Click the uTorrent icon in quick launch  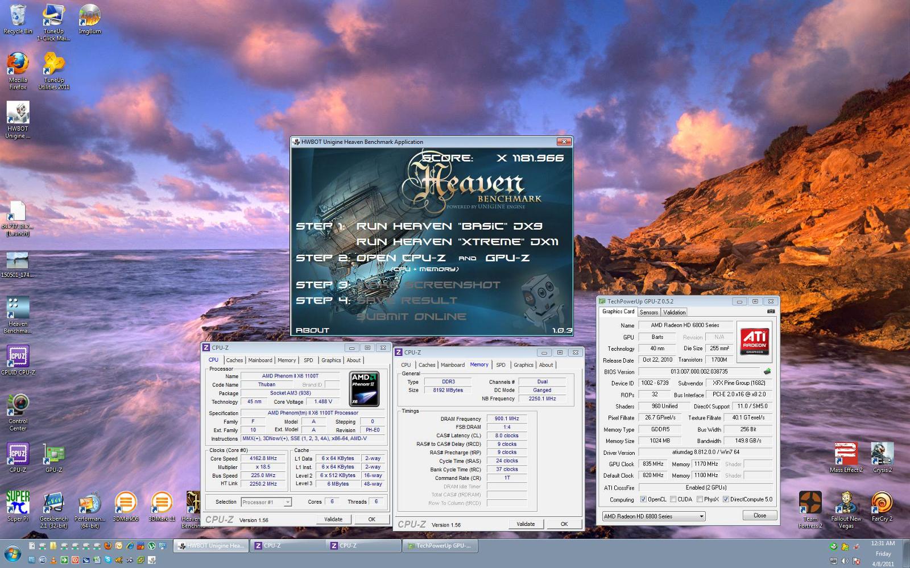coord(151,546)
